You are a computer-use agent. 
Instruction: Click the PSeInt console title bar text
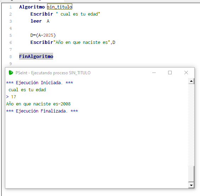(53, 73)
